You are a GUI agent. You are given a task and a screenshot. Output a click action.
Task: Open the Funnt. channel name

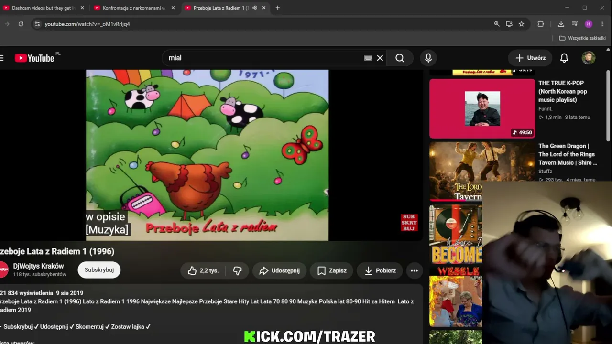(x=545, y=109)
